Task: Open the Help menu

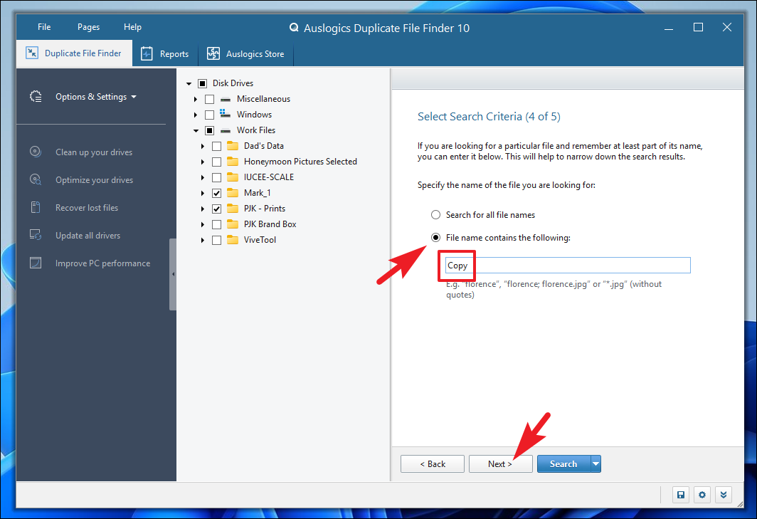Action: click(132, 27)
